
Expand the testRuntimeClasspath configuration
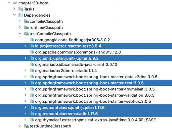20,126
